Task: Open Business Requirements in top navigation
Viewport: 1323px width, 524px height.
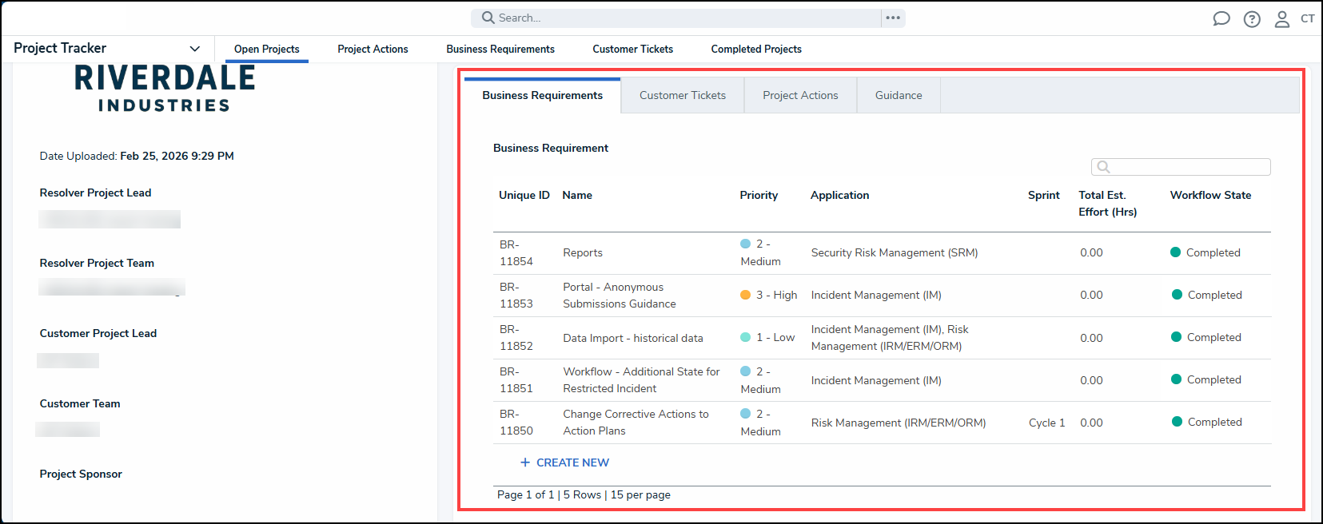Action: click(x=500, y=49)
